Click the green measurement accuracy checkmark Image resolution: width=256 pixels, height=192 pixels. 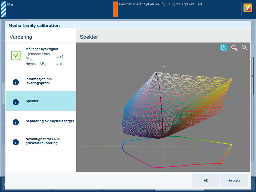pyautogui.click(x=16, y=55)
